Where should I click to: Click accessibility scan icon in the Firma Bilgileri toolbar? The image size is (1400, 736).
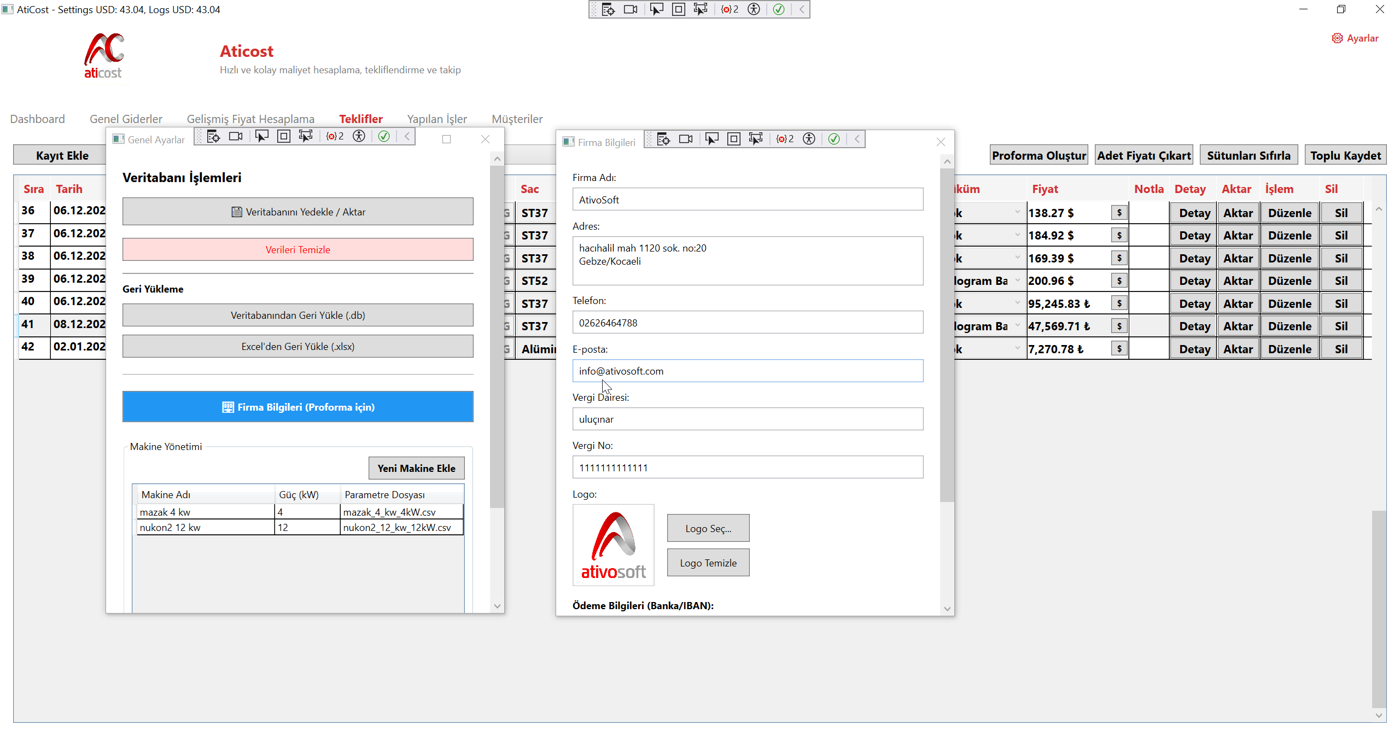pos(809,139)
